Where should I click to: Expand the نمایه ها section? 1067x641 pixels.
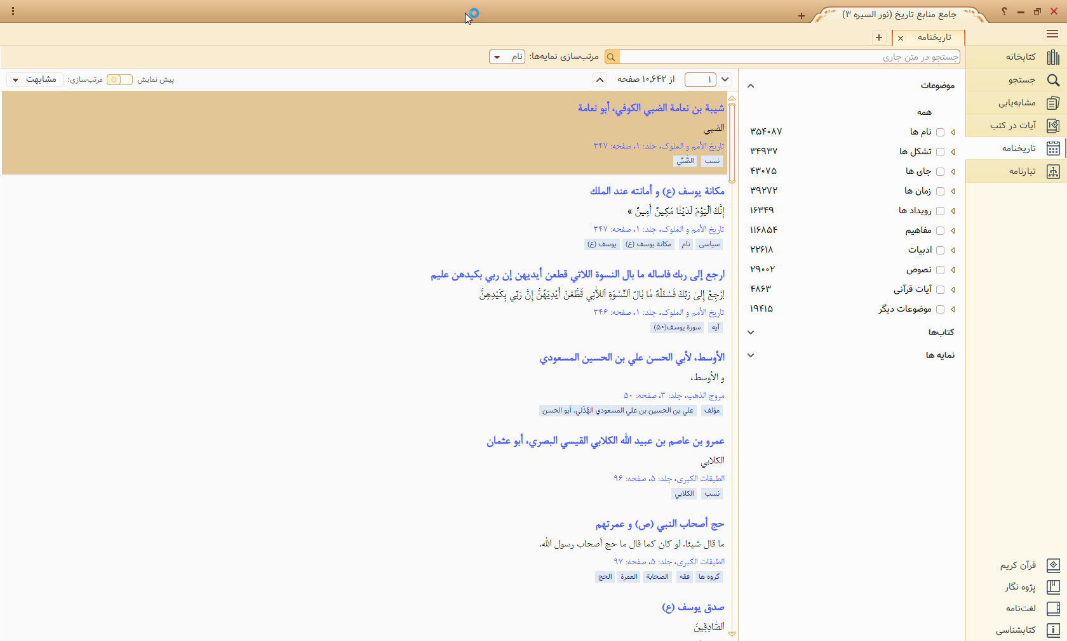point(751,355)
